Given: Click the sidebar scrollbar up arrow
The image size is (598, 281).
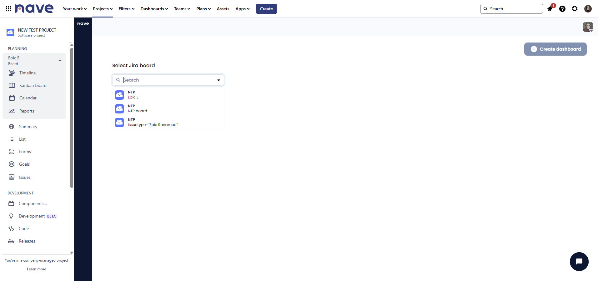Looking at the screenshot, I should pyautogui.click(x=72, y=45).
